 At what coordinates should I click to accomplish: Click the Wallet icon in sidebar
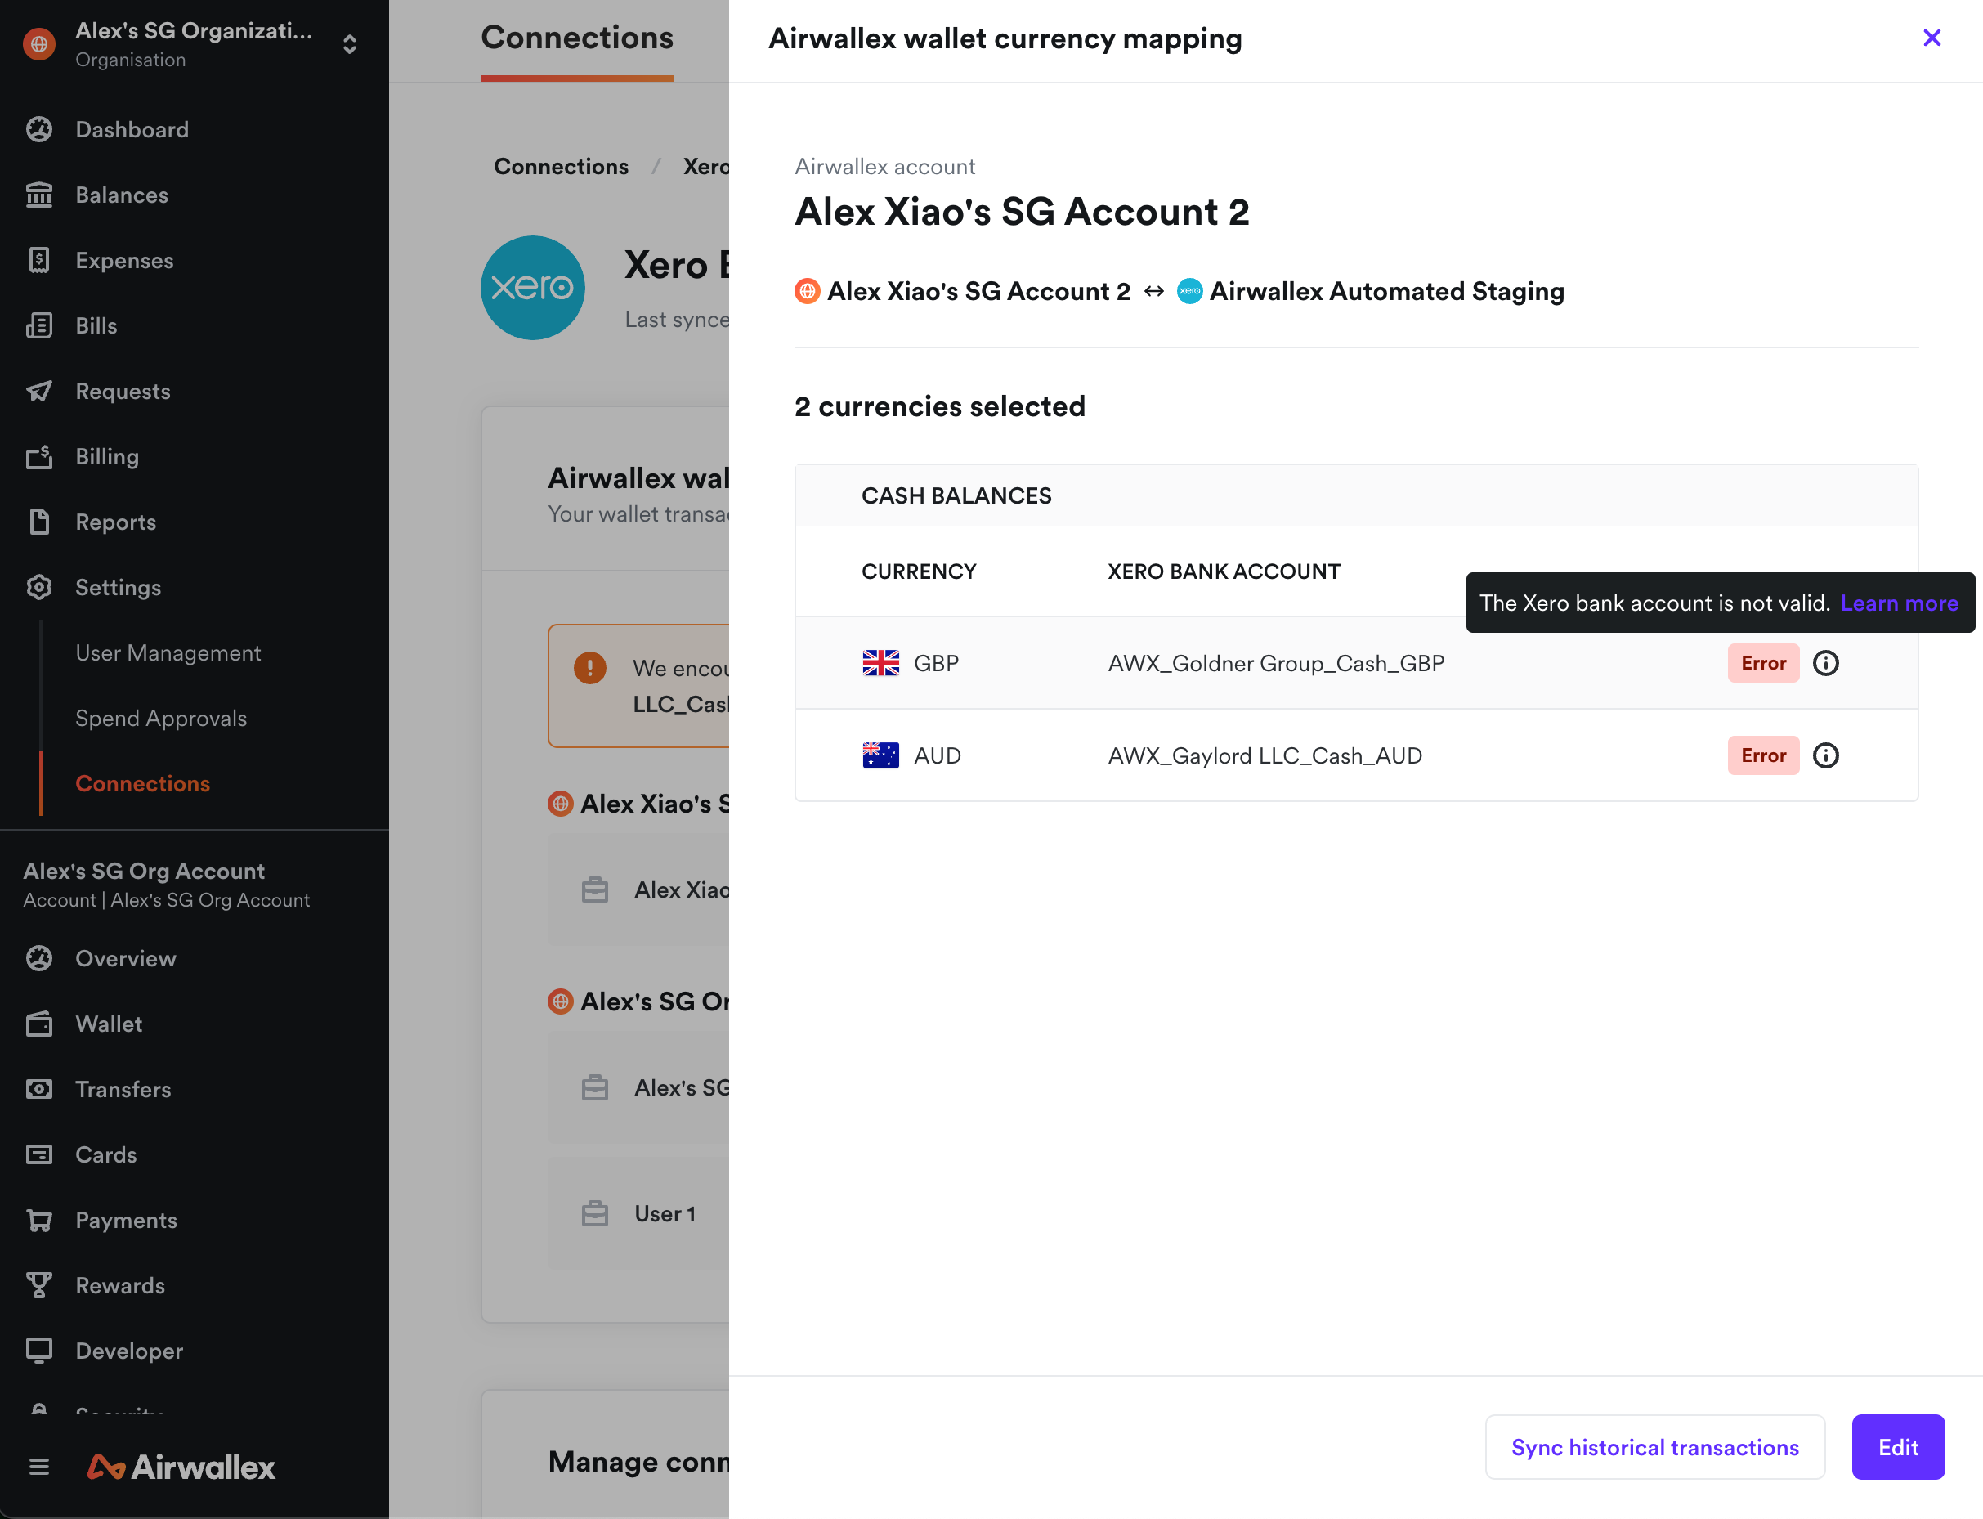tap(39, 1024)
